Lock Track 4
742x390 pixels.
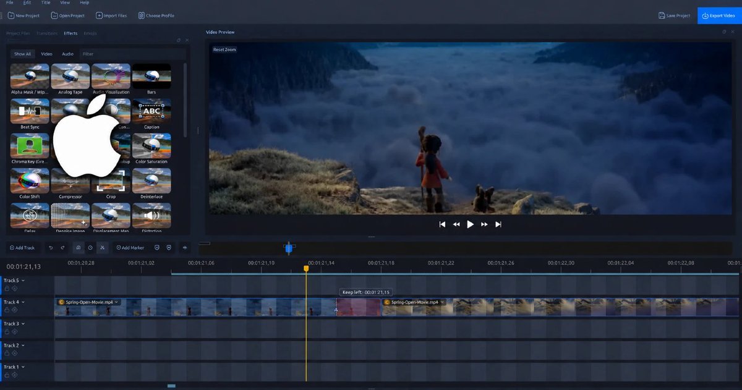pos(7,310)
